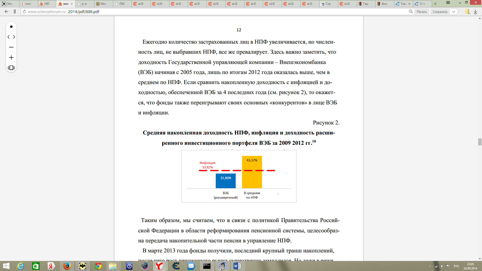Toggle fit-to-page view icon in PDF sidebar

pos(11,68)
